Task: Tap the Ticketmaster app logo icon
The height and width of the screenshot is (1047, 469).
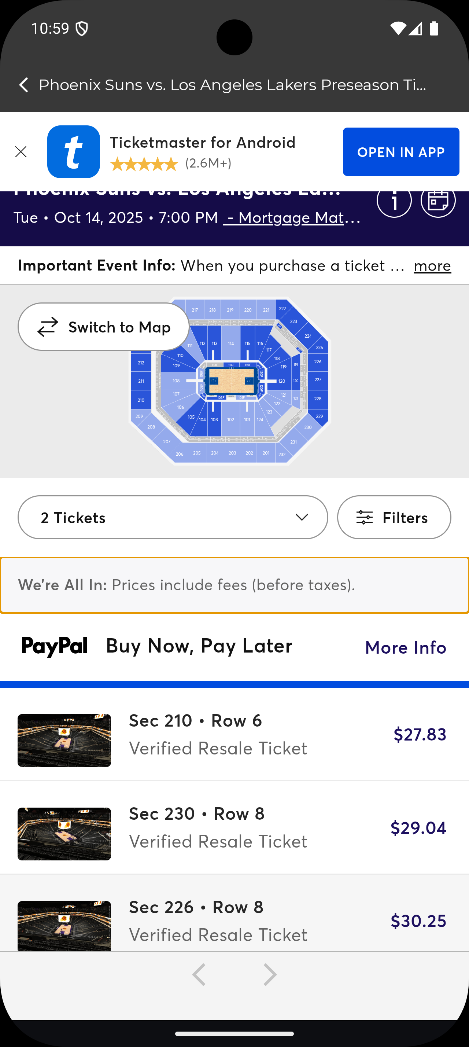Action: [x=74, y=152]
